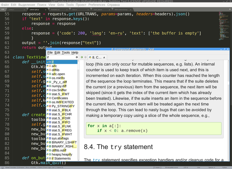Click the back navigation arrow in Zeal
The height and width of the screenshot is (169, 232).
click(82, 57)
